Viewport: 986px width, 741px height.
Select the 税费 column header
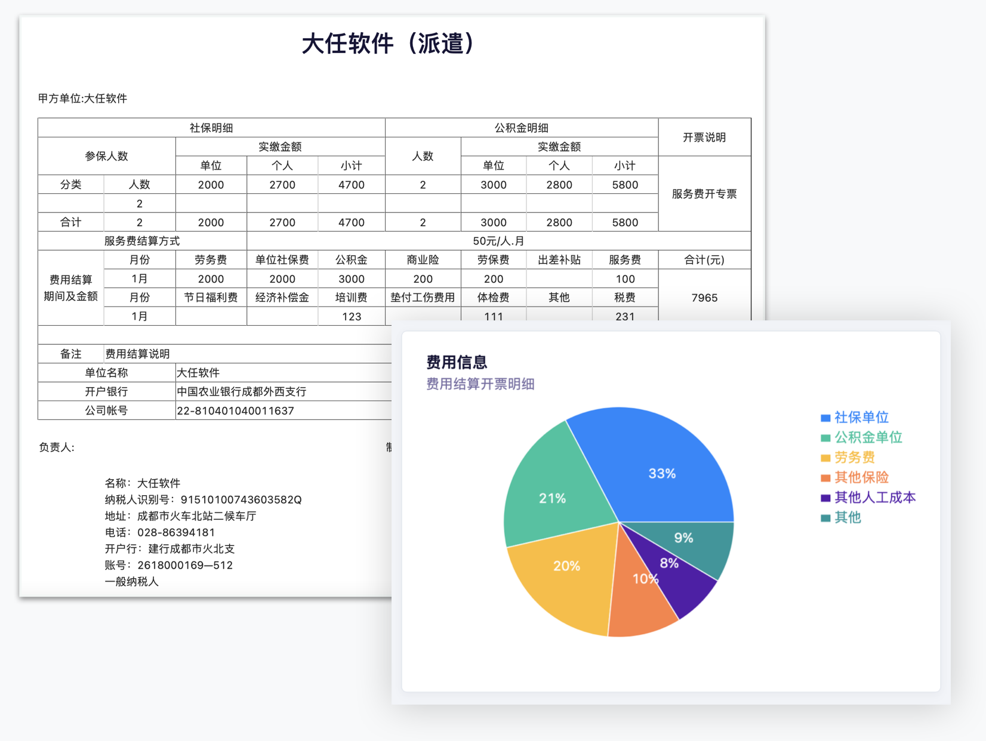[625, 298]
